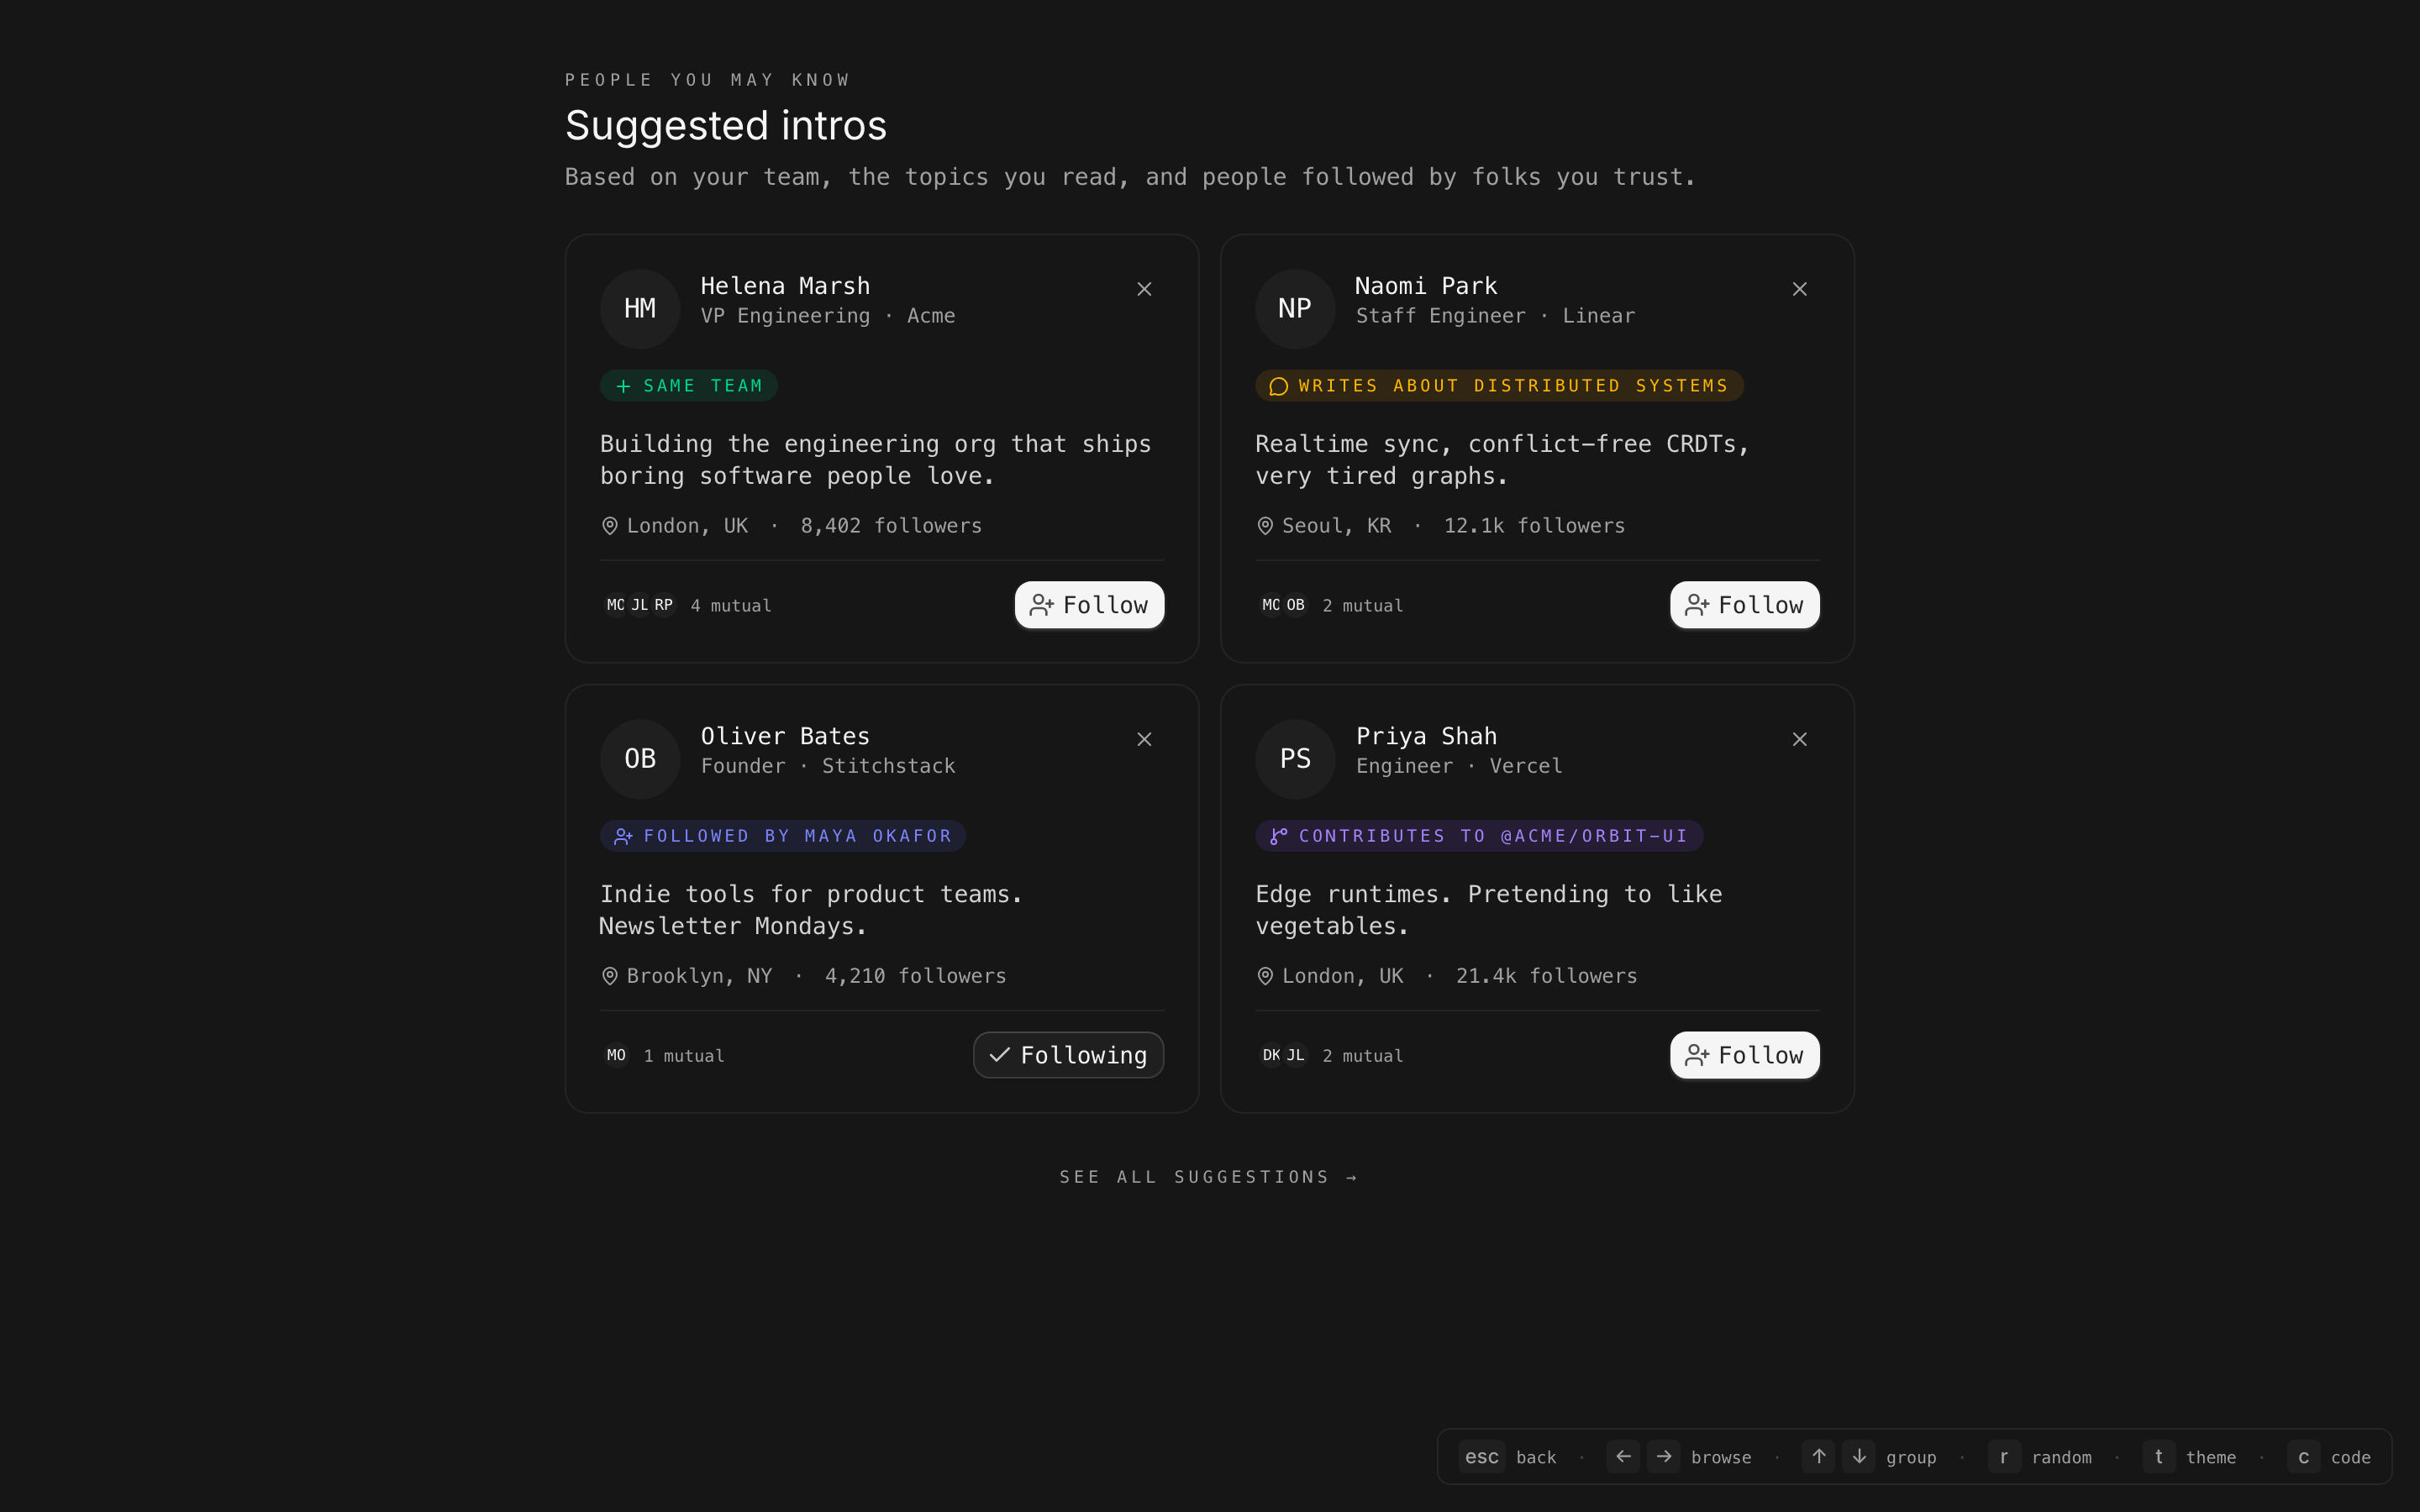Follow Naomi Park
Image resolution: width=2420 pixels, height=1512 pixels.
pos(1744,605)
